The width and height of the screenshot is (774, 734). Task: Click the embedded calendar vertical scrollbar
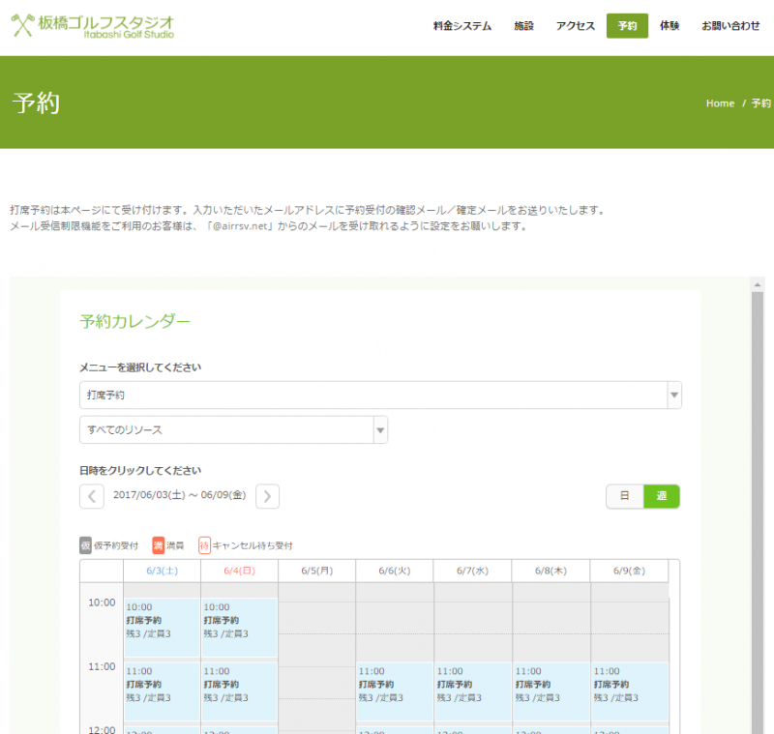pos(758,484)
